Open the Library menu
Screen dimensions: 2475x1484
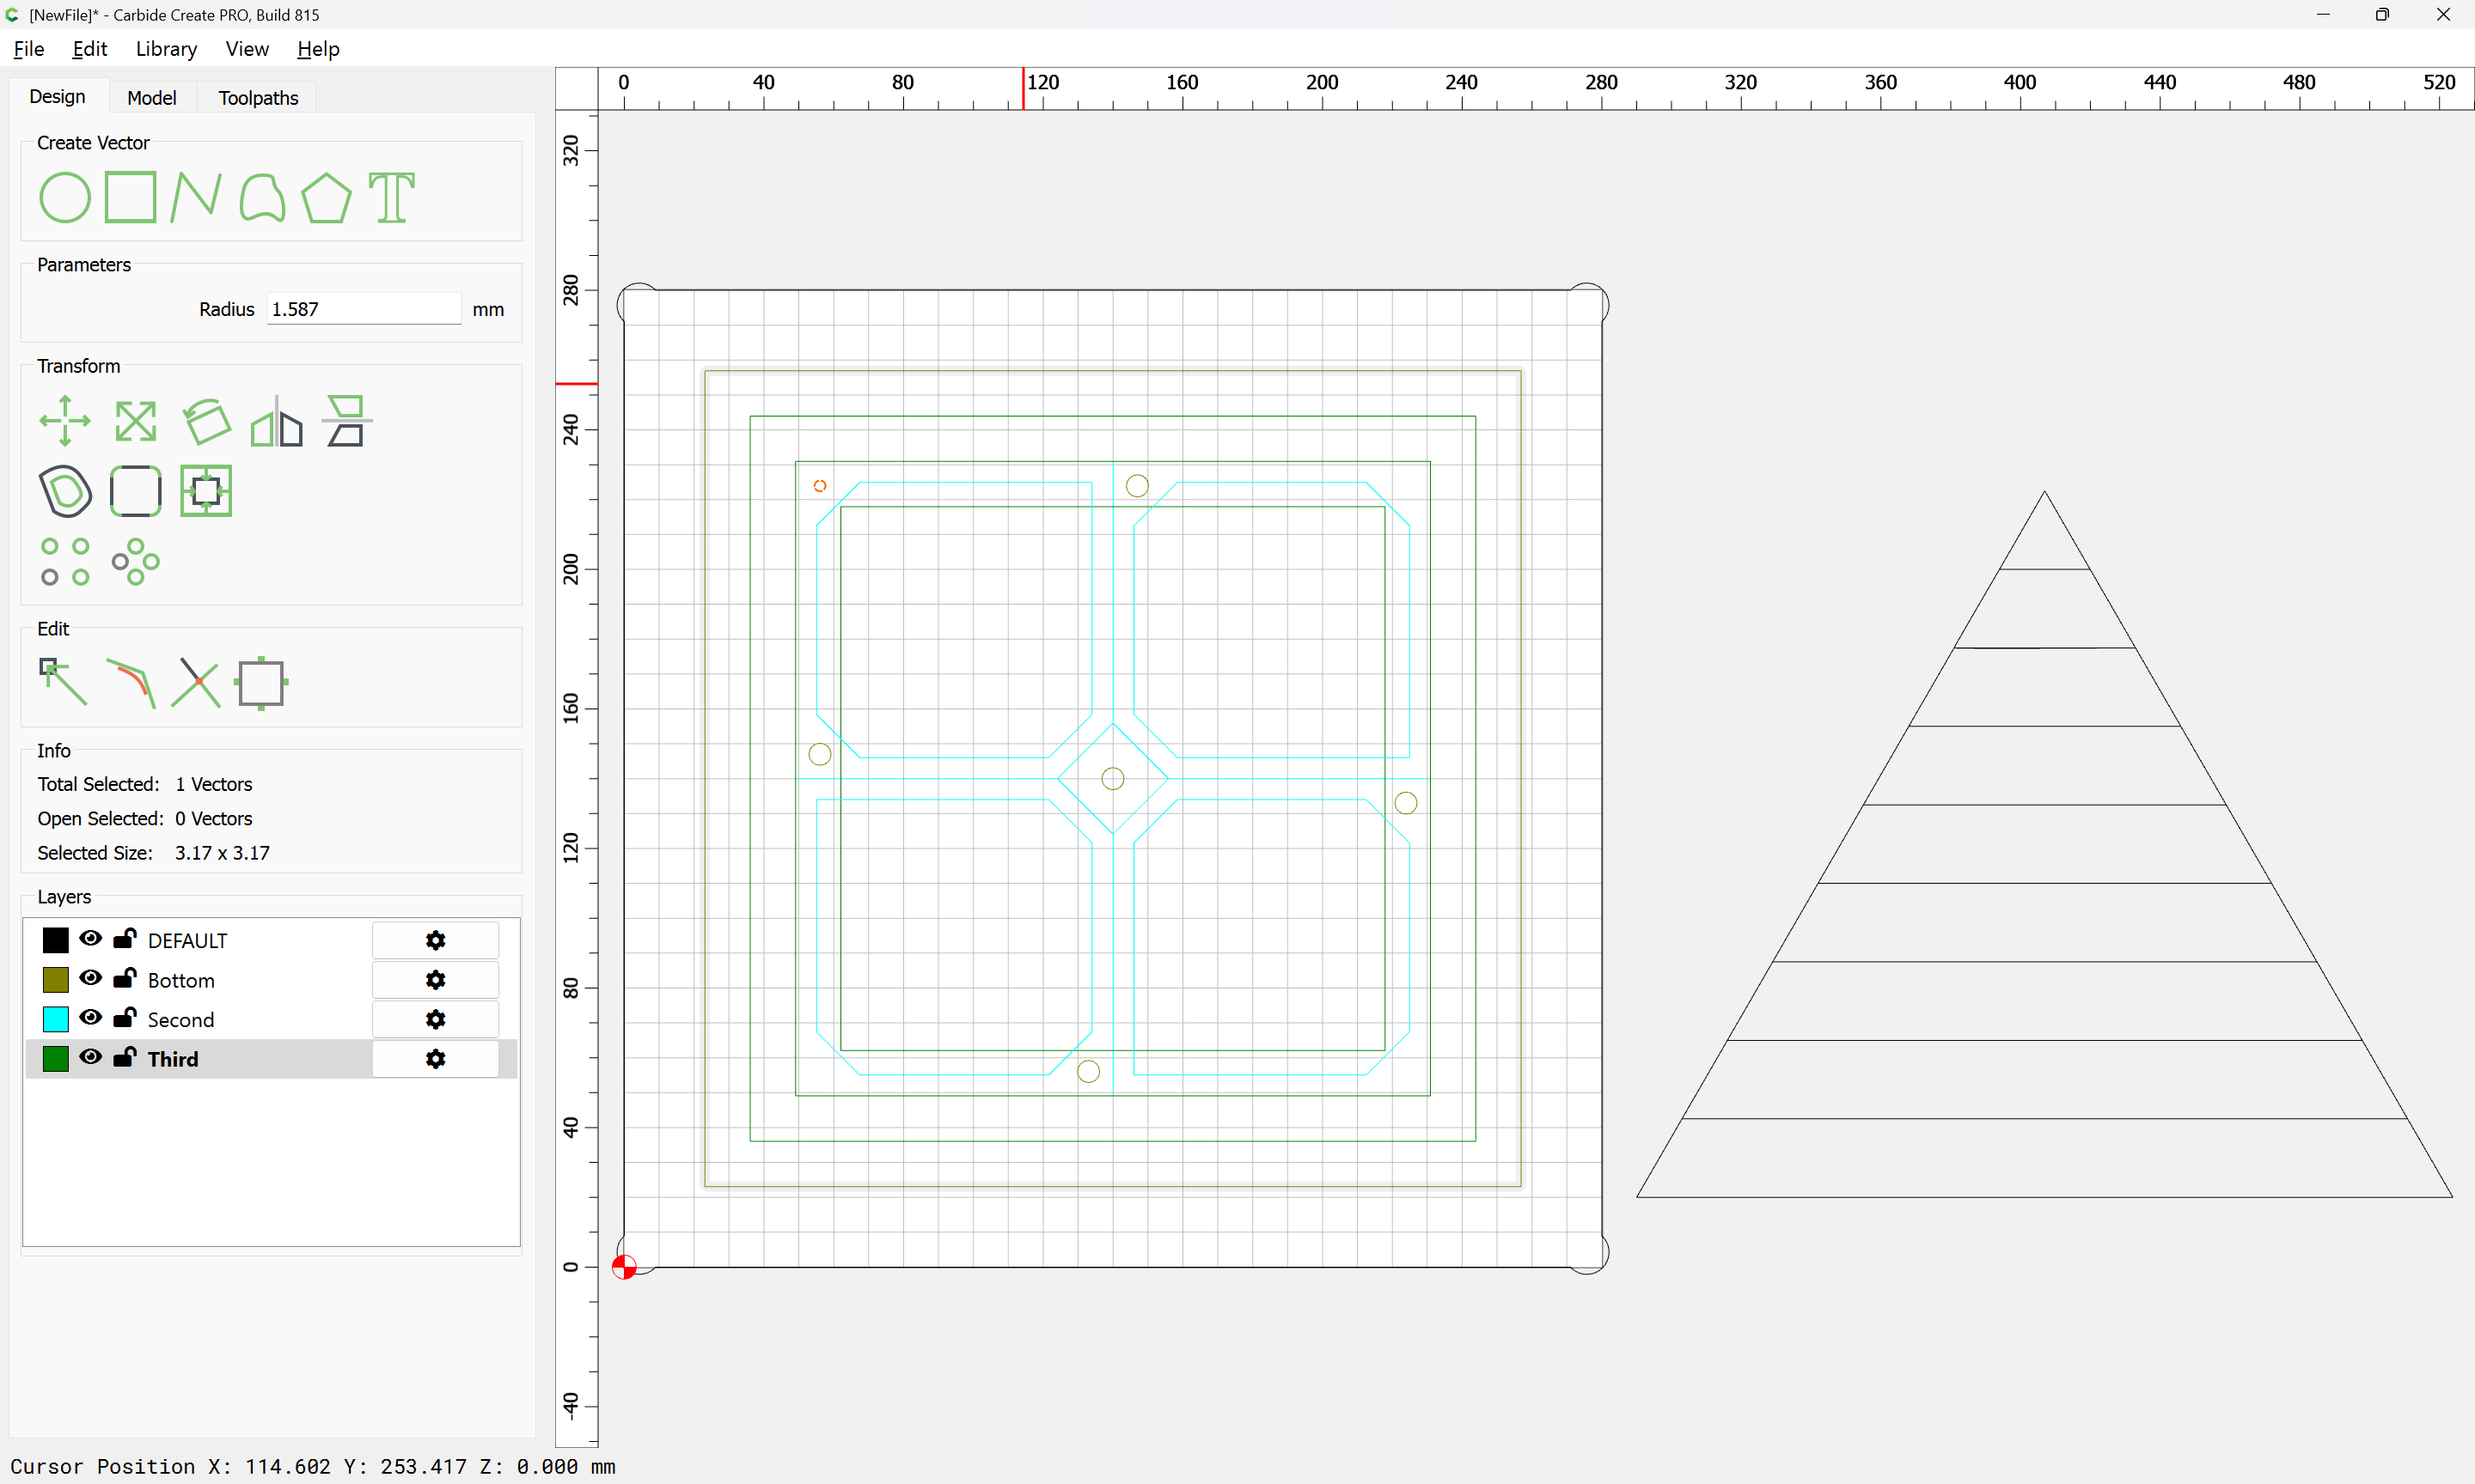click(166, 49)
